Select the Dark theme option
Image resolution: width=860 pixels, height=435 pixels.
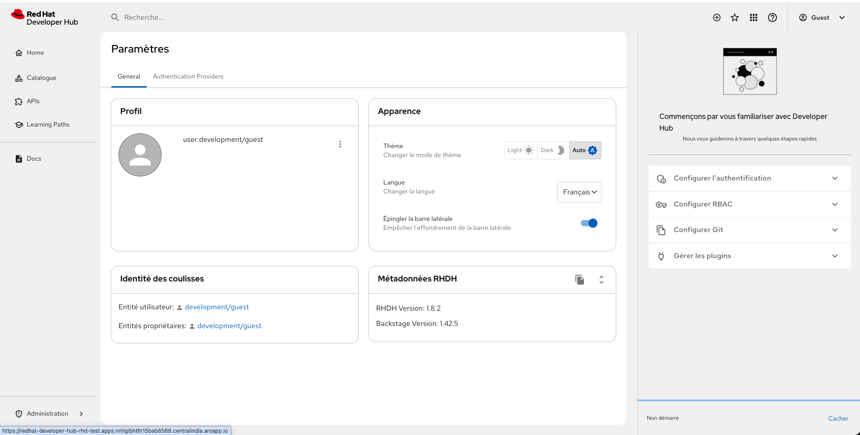coord(553,150)
